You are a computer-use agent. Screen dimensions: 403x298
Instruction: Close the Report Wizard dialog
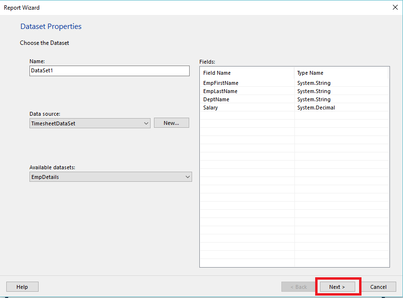pyautogui.click(x=395, y=7)
